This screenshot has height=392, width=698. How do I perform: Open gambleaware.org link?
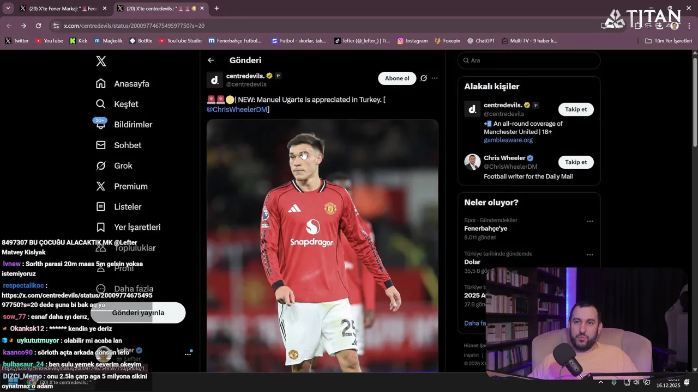tap(508, 140)
